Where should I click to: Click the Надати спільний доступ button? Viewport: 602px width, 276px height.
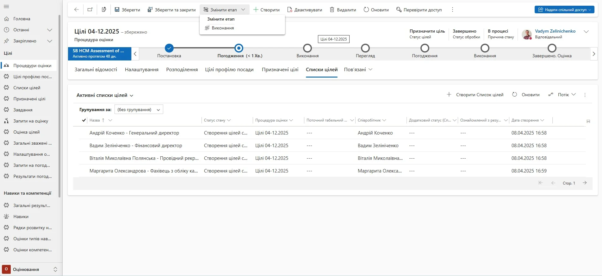(x=561, y=10)
